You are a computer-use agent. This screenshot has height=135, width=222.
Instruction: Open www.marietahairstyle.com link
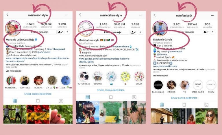point(93,56)
